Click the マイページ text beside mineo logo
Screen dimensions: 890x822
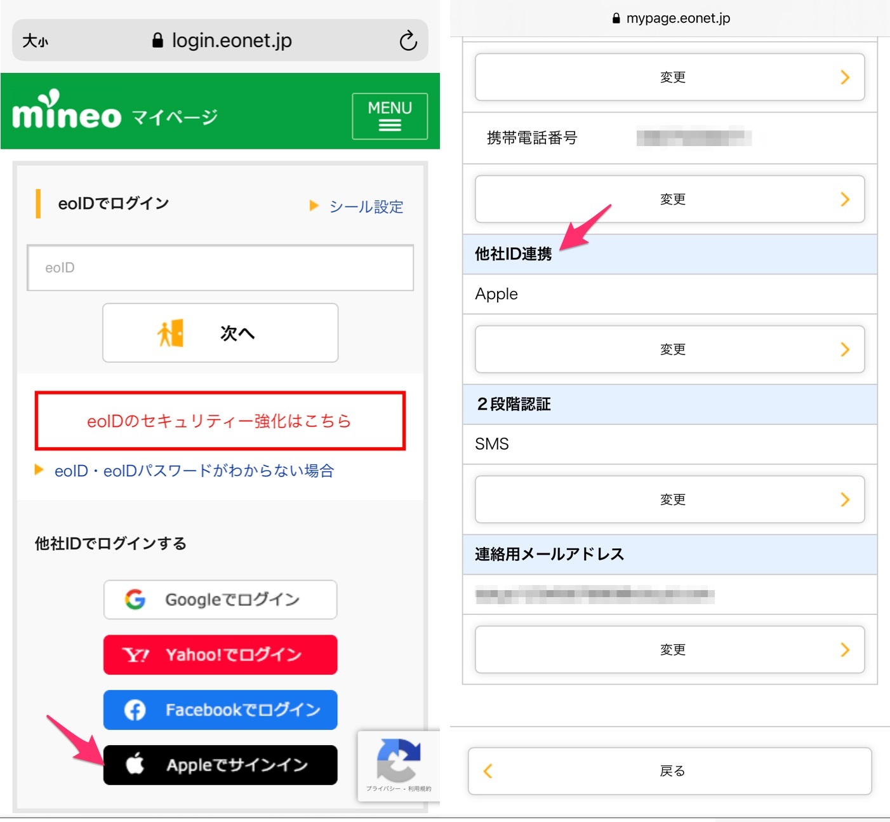175,117
